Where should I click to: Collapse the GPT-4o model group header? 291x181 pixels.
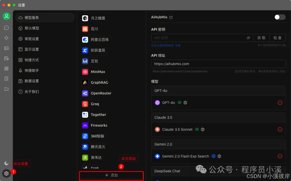(x=218, y=91)
